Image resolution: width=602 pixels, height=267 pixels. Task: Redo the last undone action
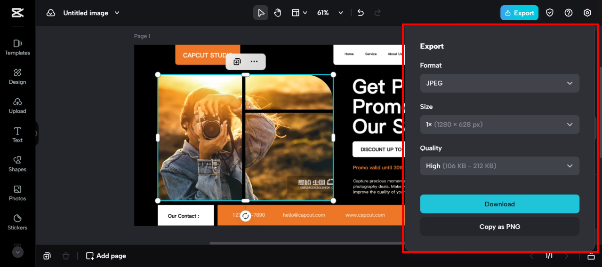pos(377,13)
